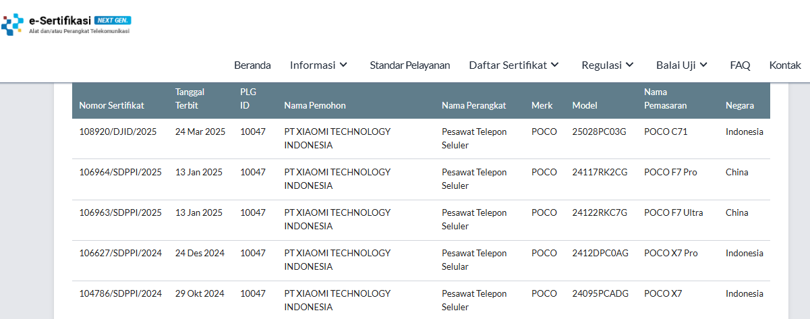Click model 2412DPC0AG cell

coord(600,253)
